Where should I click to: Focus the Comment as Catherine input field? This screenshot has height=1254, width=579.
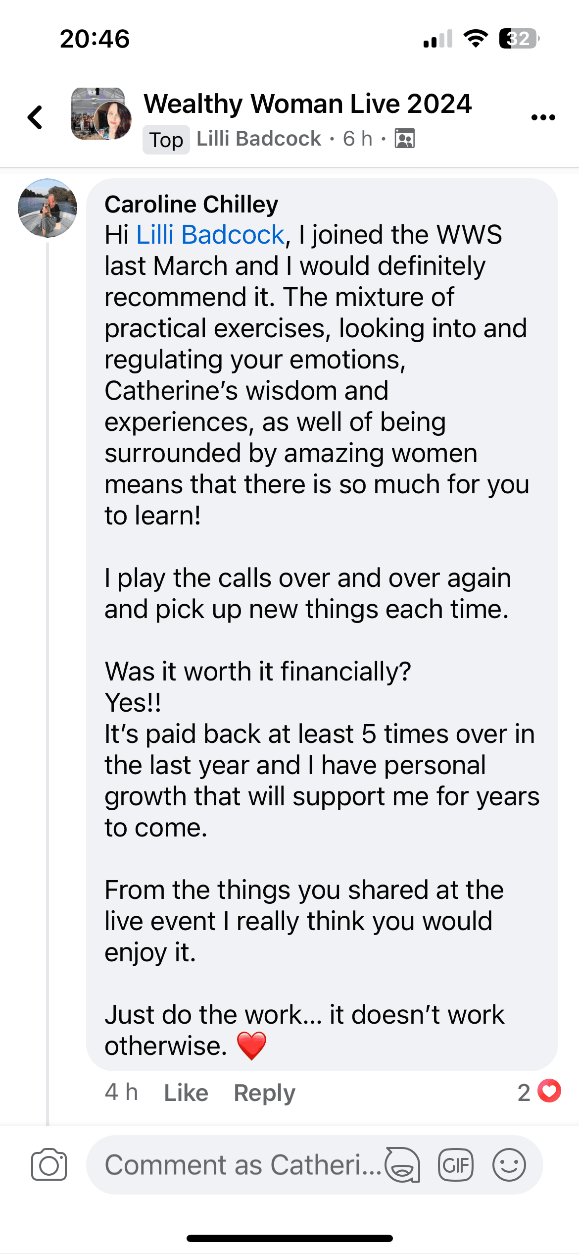click(x=238, y=1164)
